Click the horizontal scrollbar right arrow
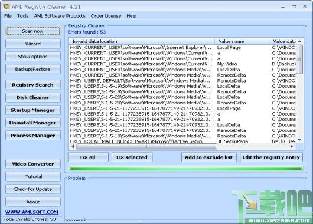Image resolution: width=313 pixels, height=224 pixels. (x=292, y=146)
